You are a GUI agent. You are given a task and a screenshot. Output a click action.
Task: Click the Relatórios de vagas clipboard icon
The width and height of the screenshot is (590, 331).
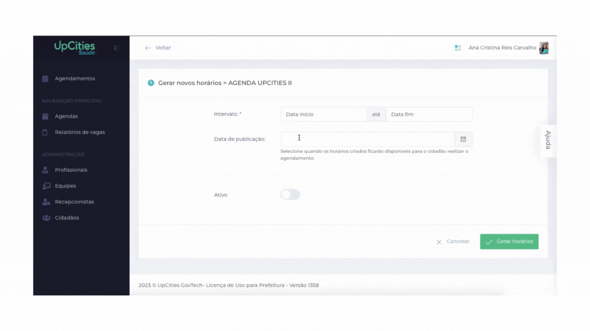tap(45, 132)
